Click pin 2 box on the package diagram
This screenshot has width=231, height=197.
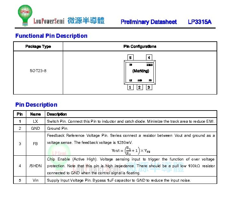pyautogui.click(x=139, y=87)
